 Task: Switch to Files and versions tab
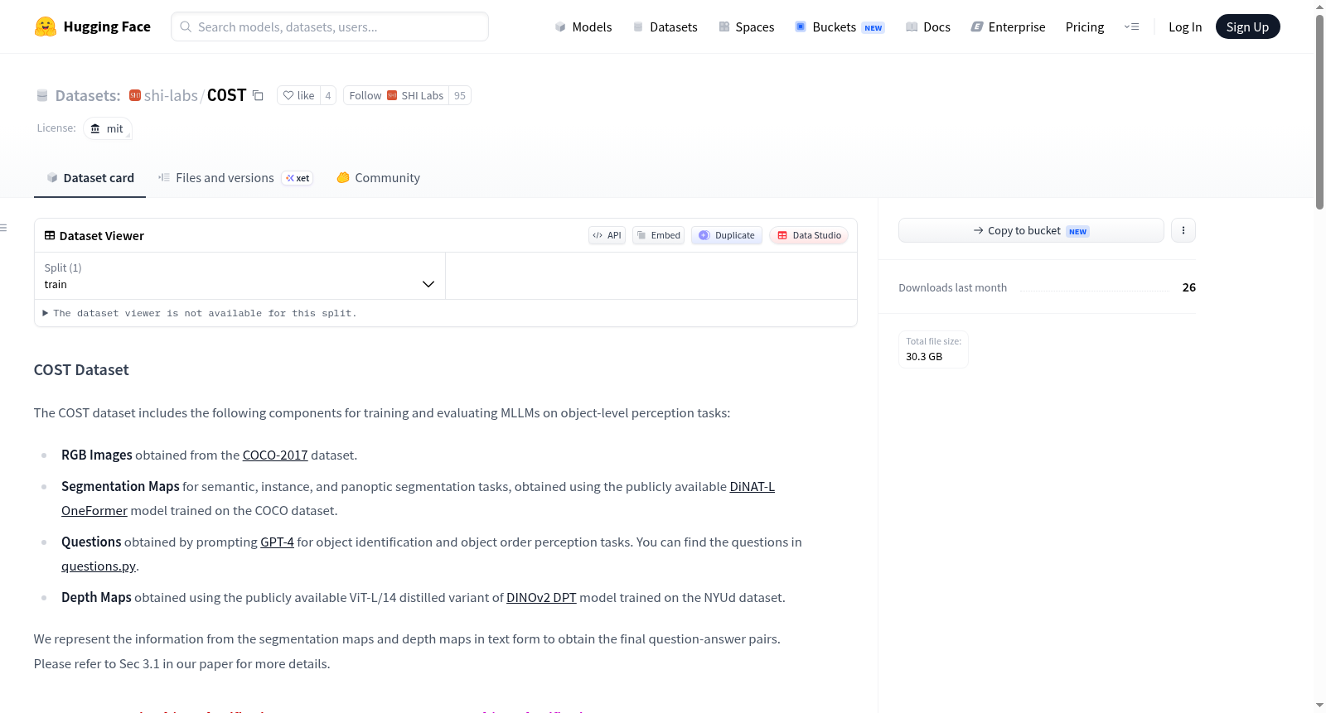235,178
